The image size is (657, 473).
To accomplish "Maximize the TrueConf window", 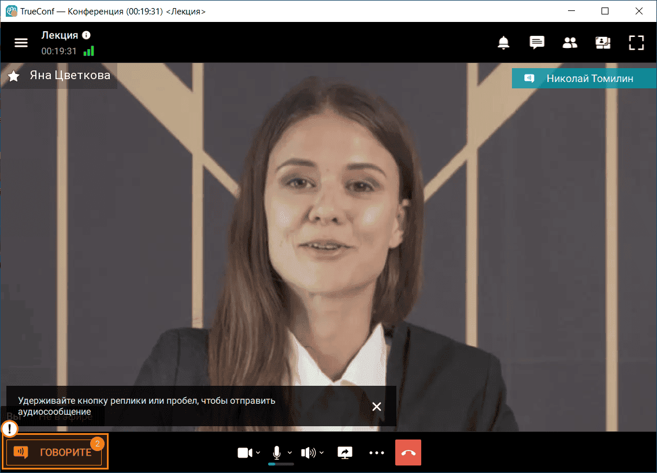I will point(604,11).
